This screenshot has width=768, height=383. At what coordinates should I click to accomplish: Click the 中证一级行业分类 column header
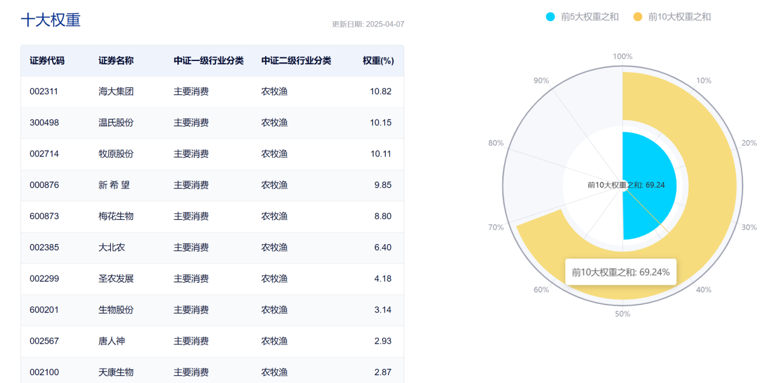point(209,60)
